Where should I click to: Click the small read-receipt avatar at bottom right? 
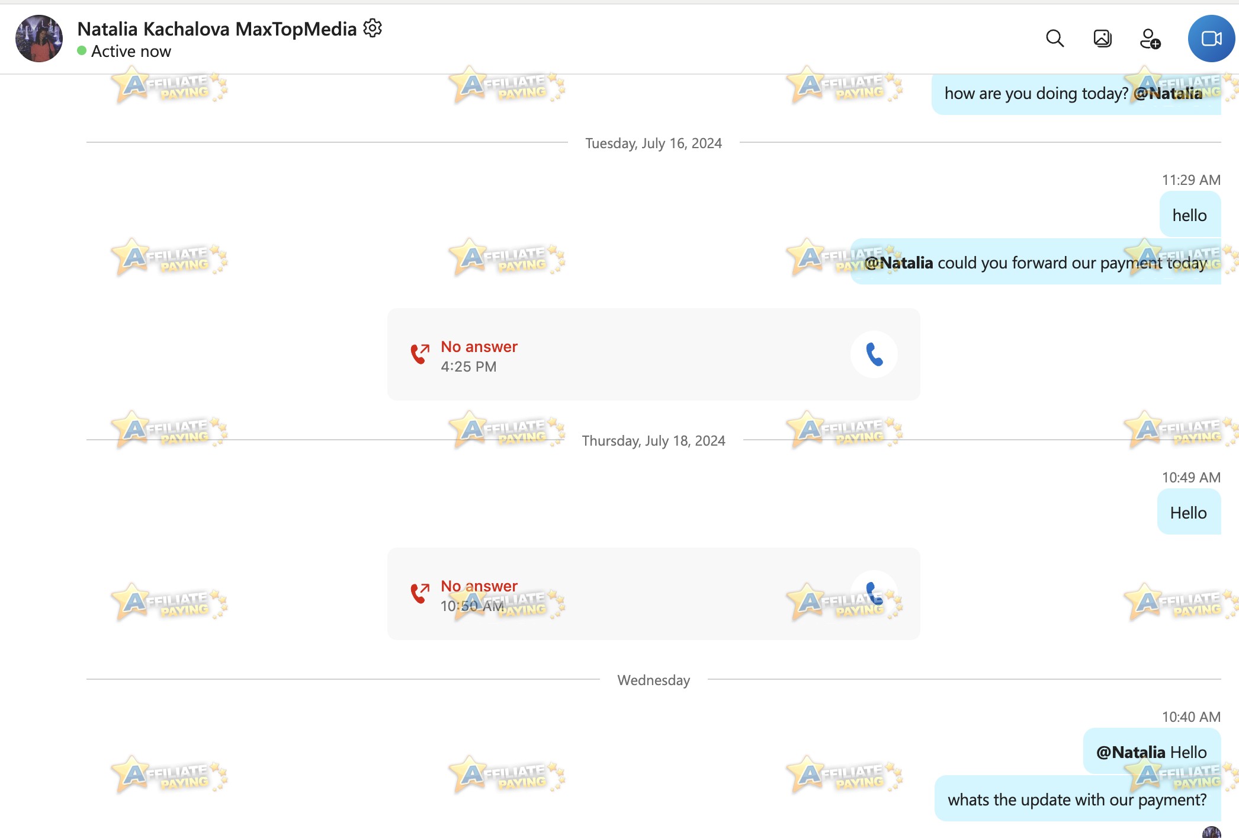(x=1212, y=833)
